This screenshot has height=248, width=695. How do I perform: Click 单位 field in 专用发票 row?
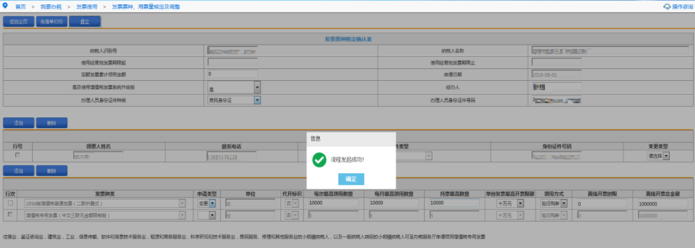click(x=250, y=215)
